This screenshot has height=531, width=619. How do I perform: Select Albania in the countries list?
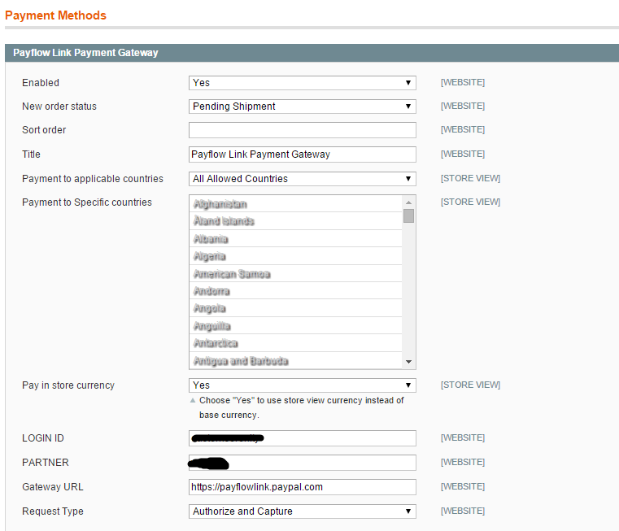pyautogui.click(x=295, y=238)
